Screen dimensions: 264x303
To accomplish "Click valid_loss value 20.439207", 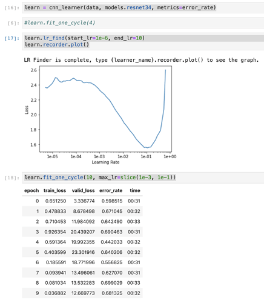I will pos(83,231).
